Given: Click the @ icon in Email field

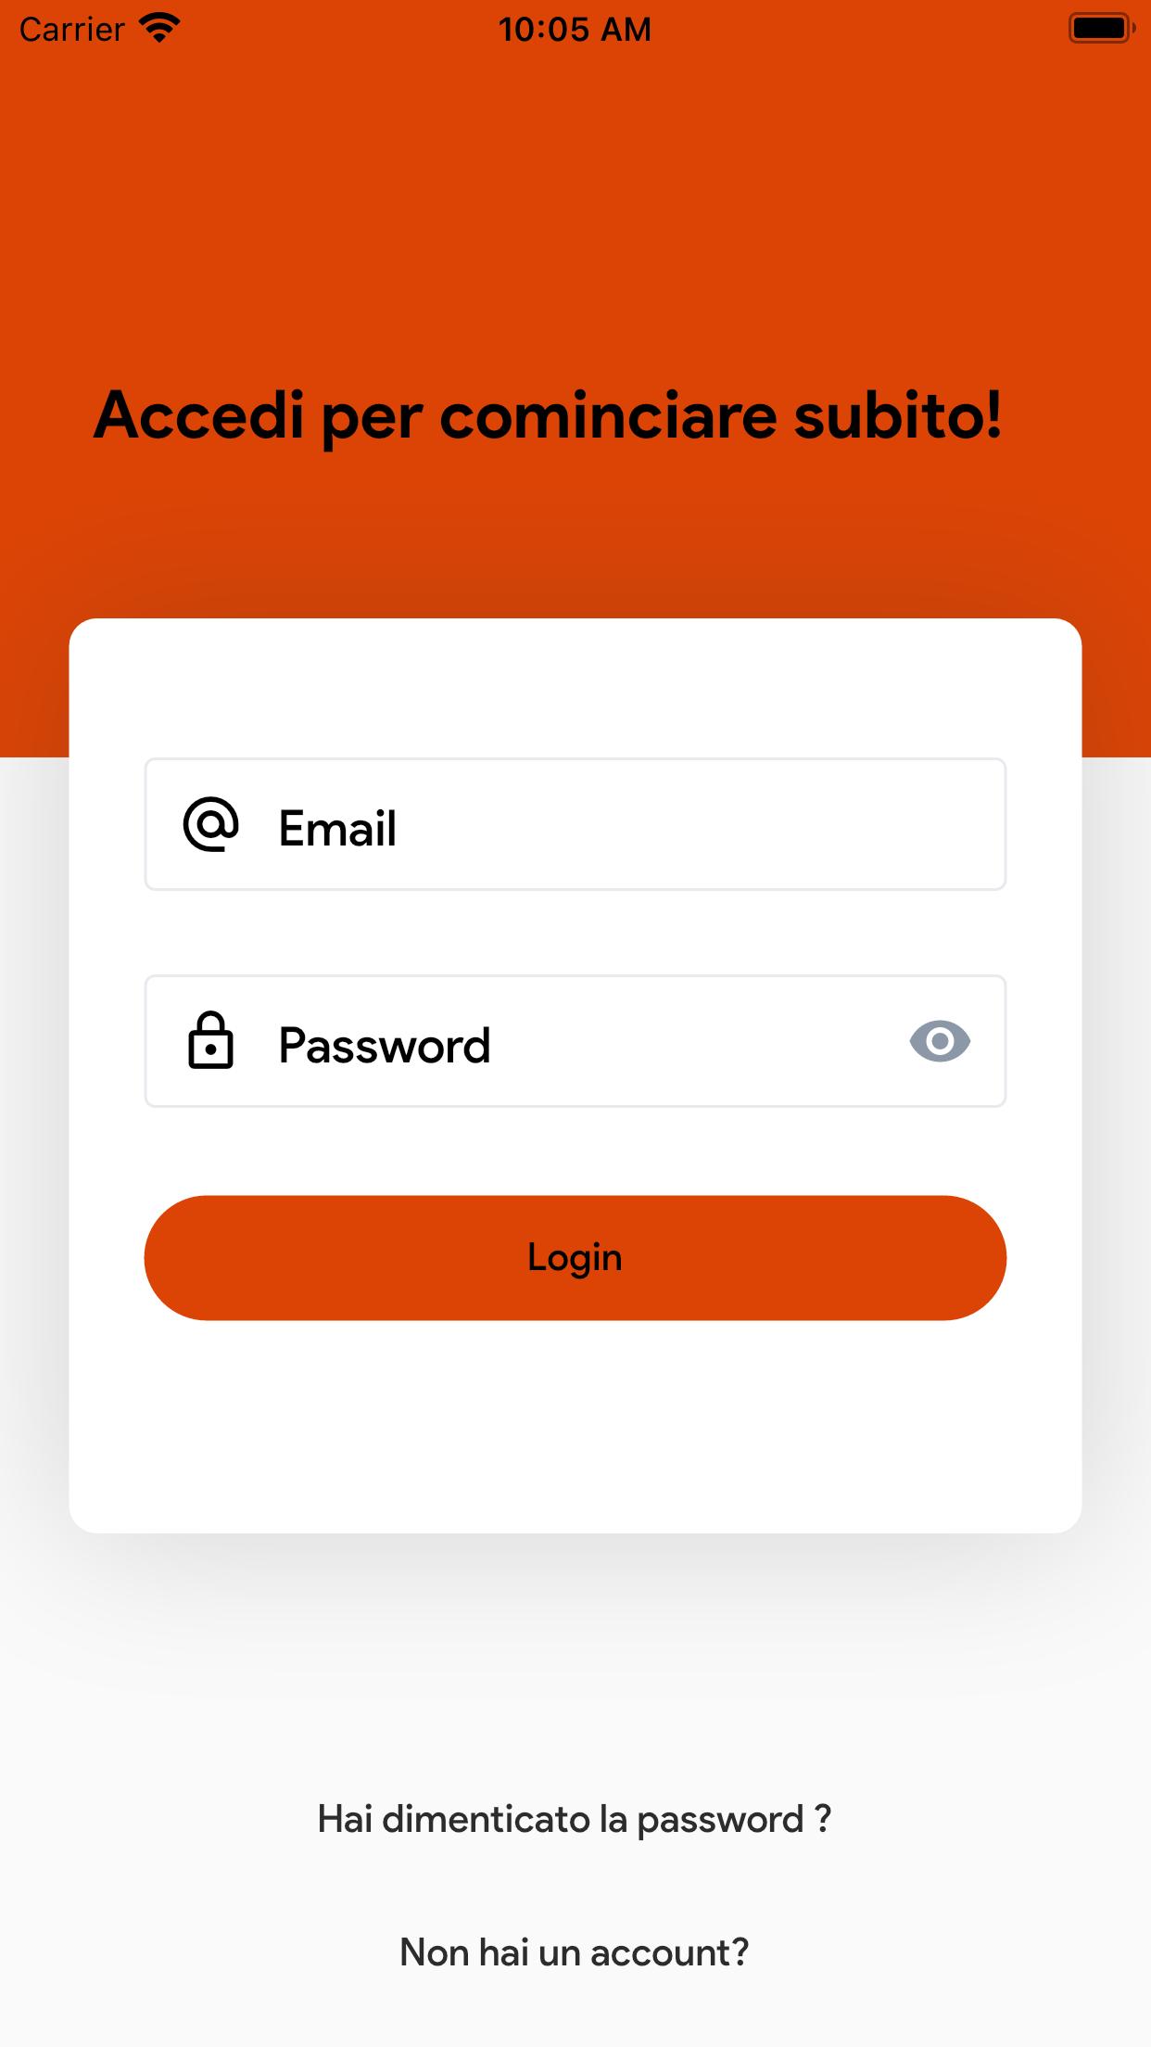Looking at the screenshot, I should click(x=211, y=824).
